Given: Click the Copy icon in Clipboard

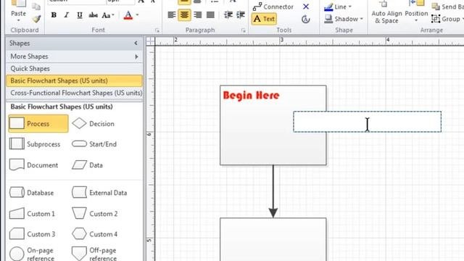Looking at the screenshot, I should 36,7.
